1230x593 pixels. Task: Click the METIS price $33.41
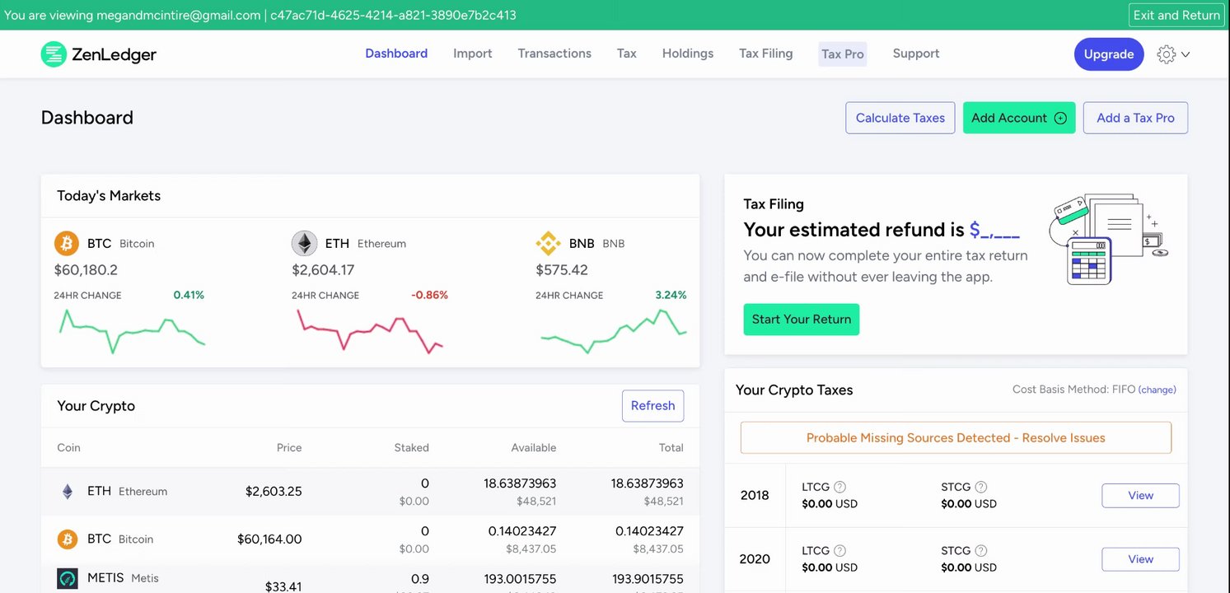pos(283,586)
